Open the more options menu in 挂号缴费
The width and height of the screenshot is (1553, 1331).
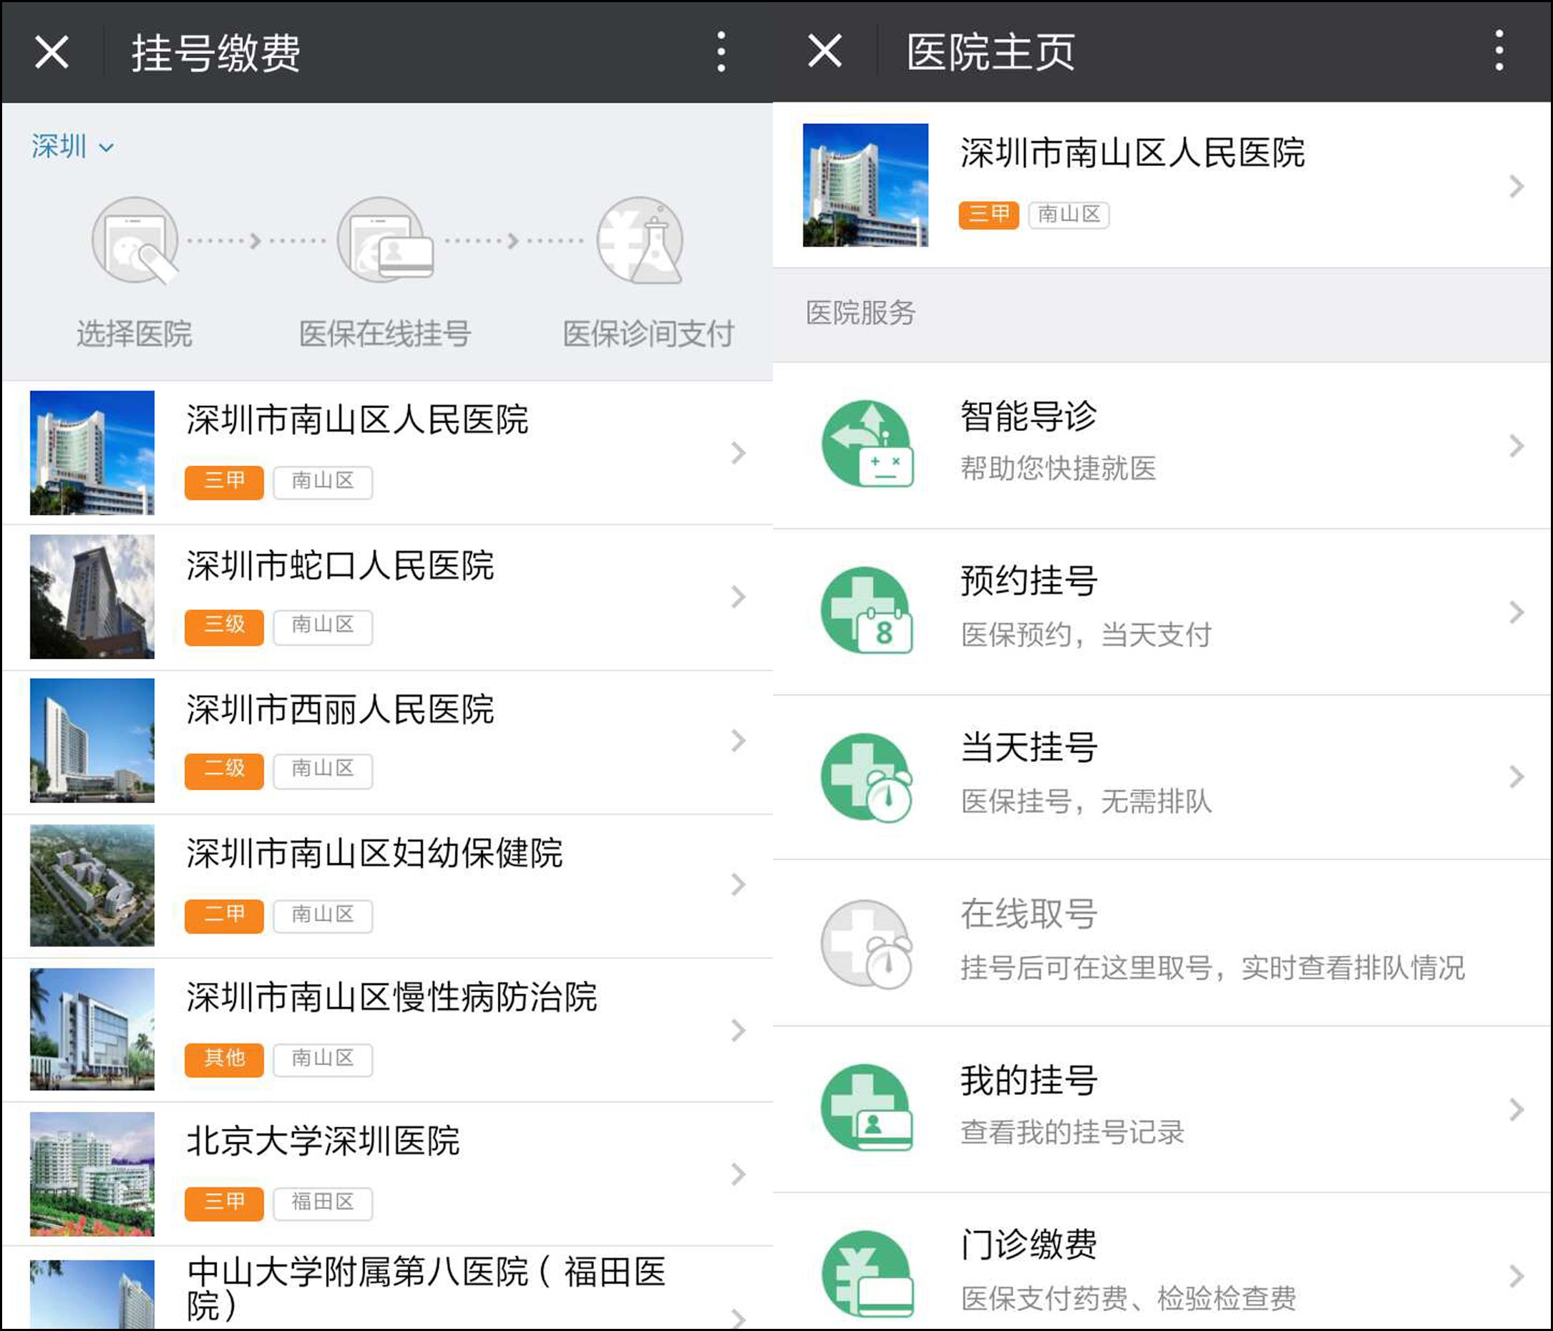721,52
